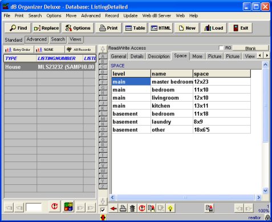Click the Entry Order sort button
272x222 pixels.
coord(18,50)
